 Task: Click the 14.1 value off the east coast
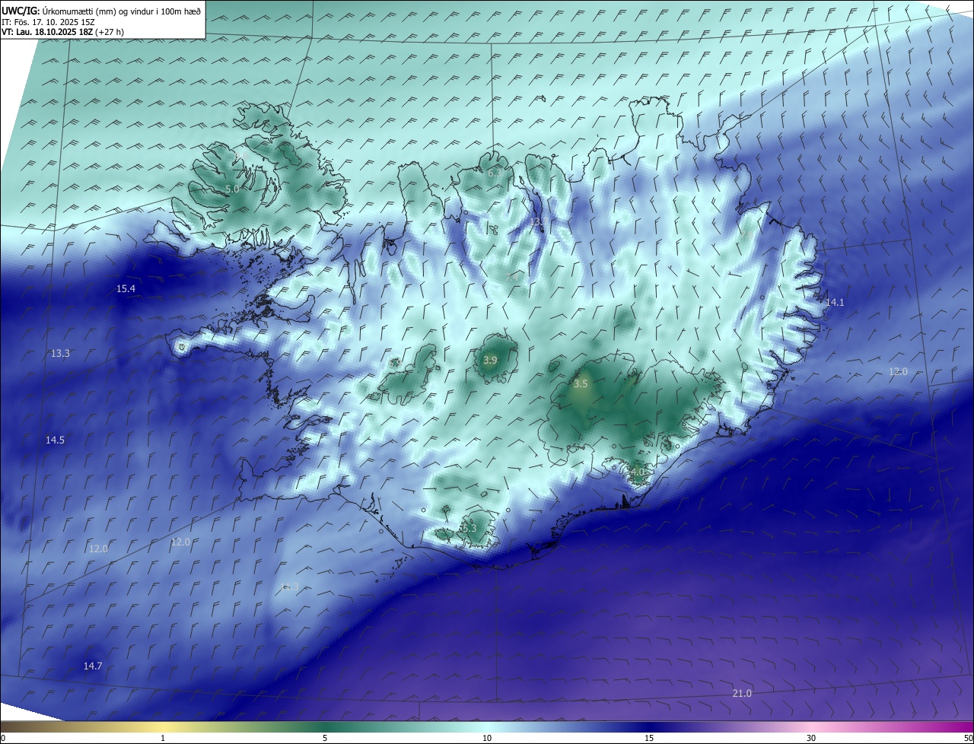pyautogui.click(x=835, y=302)
